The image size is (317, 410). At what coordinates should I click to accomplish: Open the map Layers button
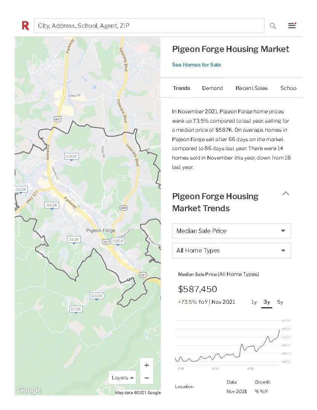pos(123,378)
